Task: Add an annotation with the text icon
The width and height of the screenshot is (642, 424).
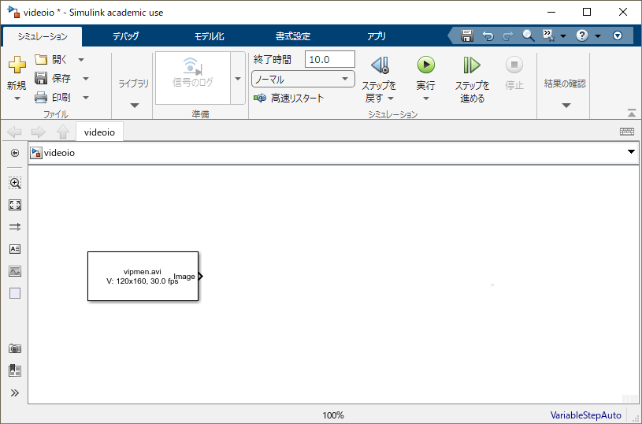Action: coord(15,249)
